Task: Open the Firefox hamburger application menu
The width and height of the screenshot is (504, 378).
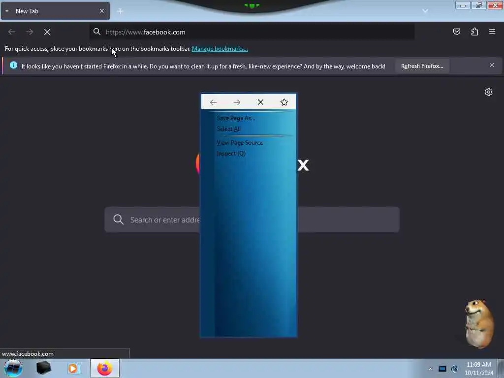Action: click(x=492, y=31)
